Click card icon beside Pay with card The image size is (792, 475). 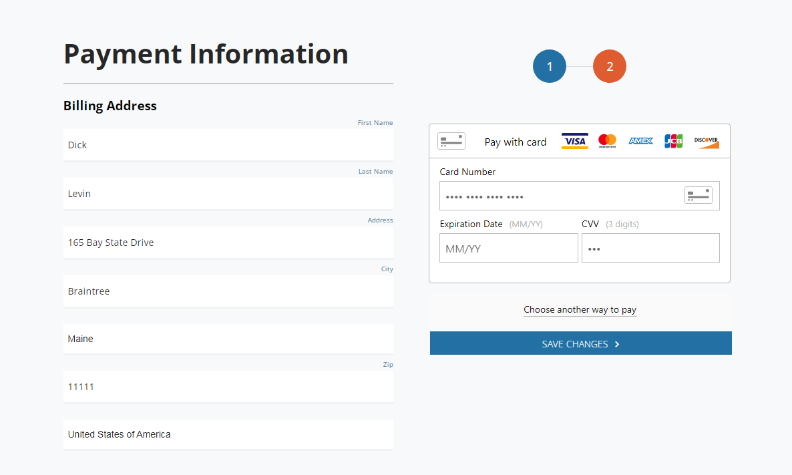pyautogui.click(x=451, y=141)
